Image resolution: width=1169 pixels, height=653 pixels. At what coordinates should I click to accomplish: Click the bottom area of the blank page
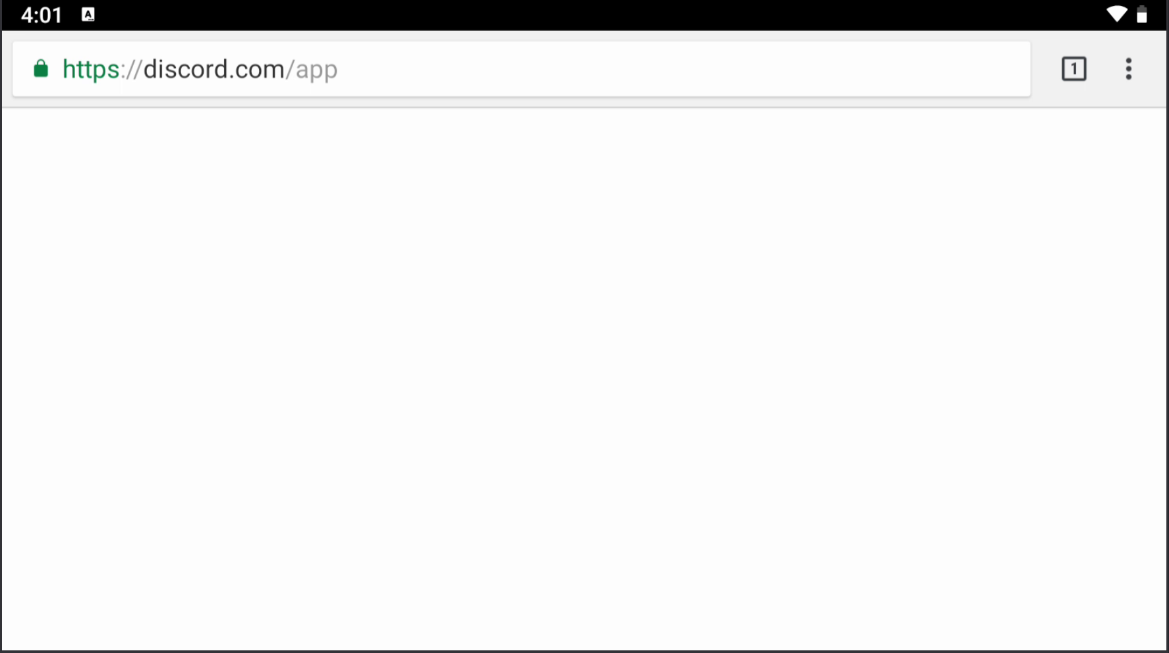[584, 613]
